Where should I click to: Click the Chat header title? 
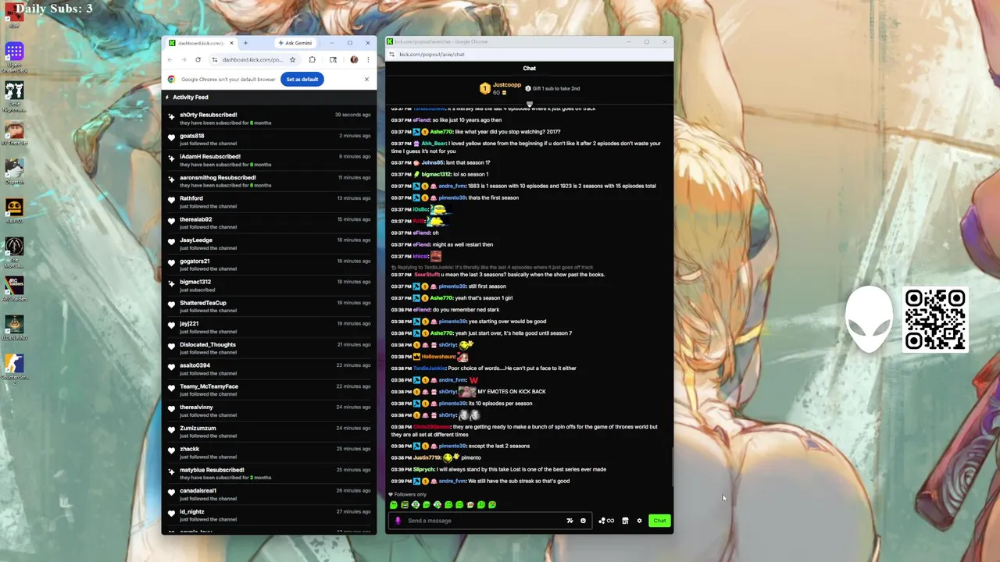(x=529, y=69)
